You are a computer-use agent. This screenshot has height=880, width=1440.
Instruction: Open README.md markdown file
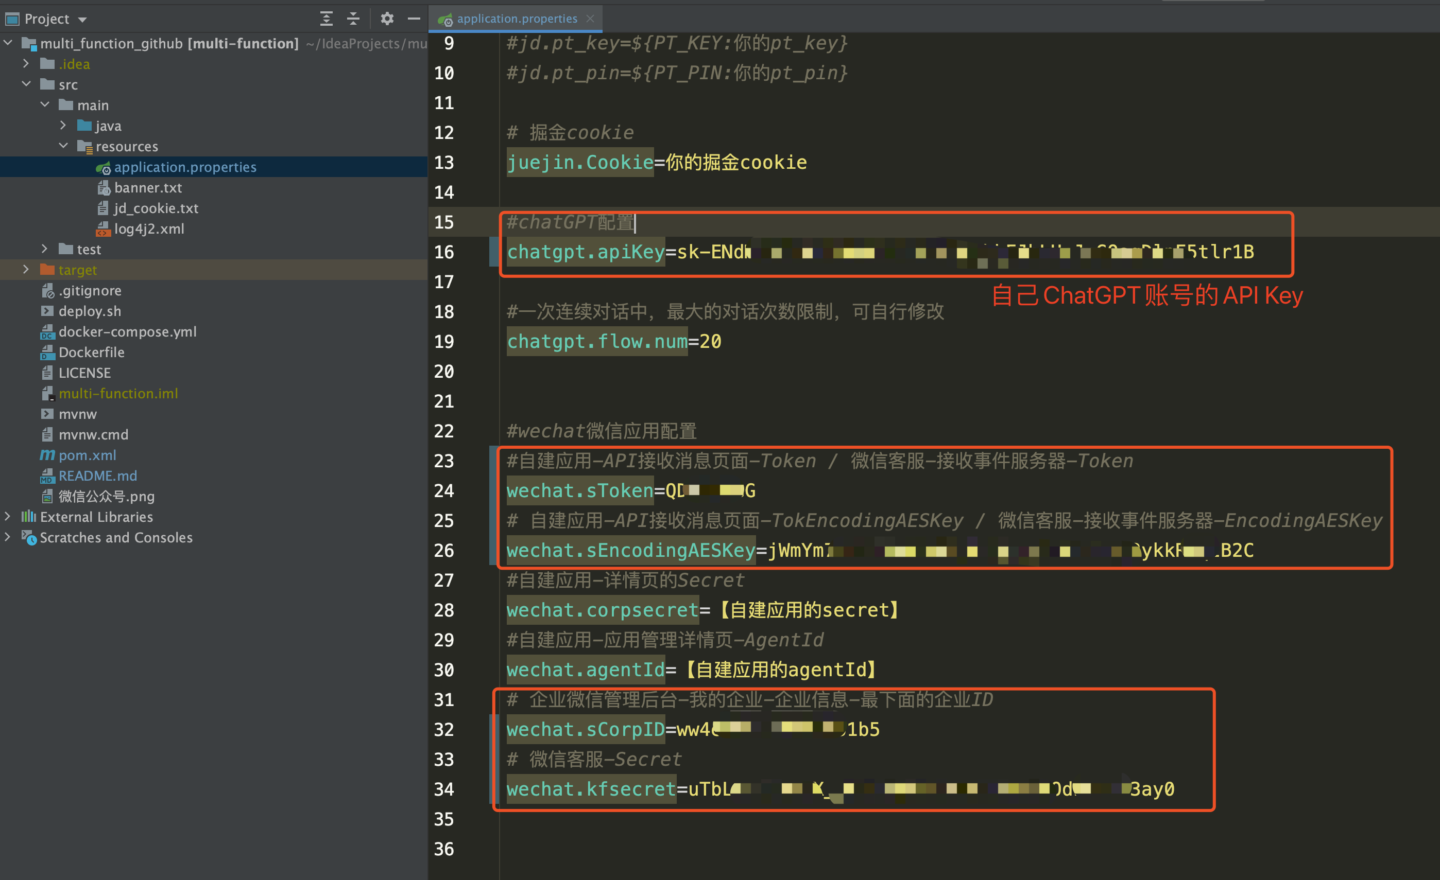coord(98,476)
